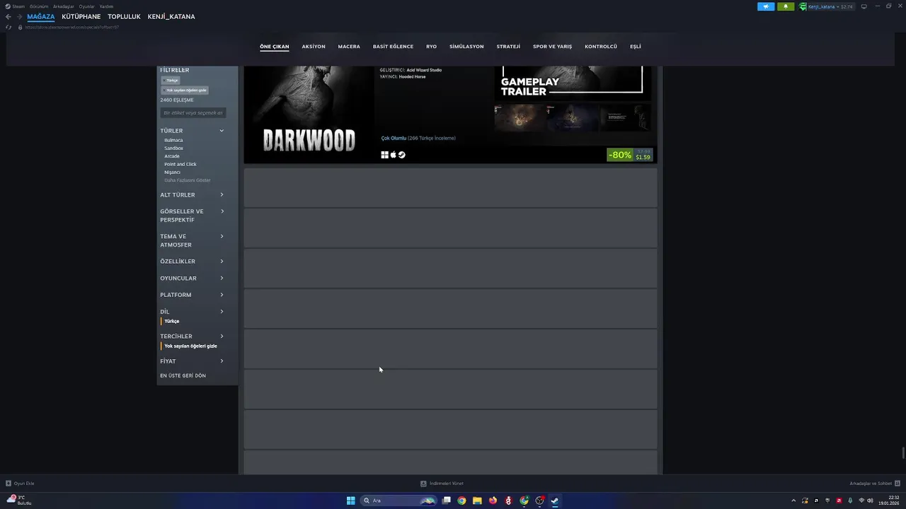Uncheck 'Yok sayılan öğeleri gizle' under TERCİHLER

pyautogui.click(x=190, y=346)
